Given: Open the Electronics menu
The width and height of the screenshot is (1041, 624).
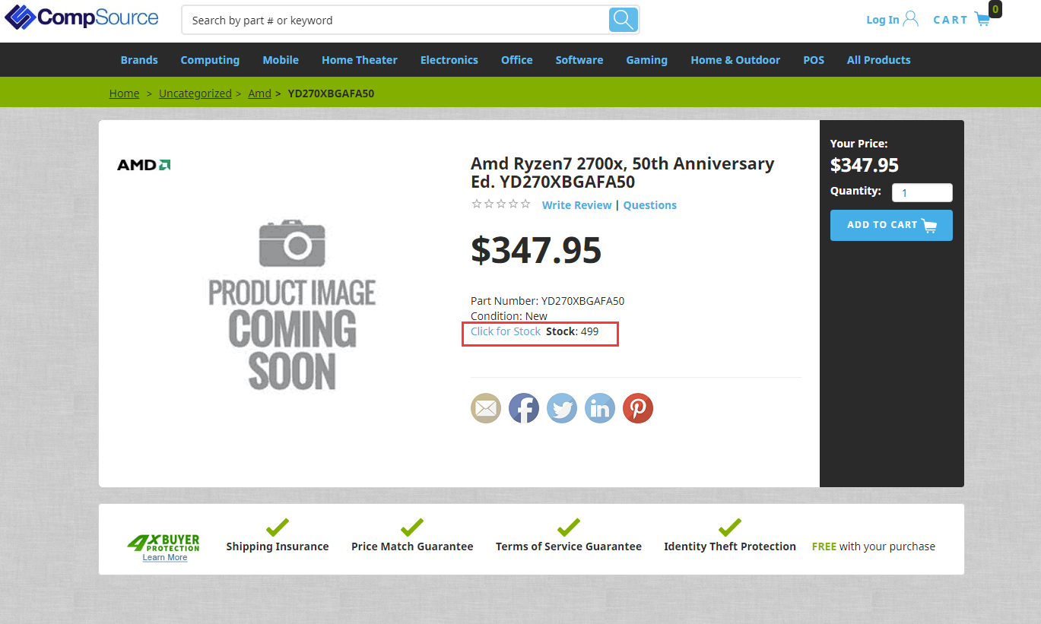Looking at the screenshot, I should pos(449,60).
